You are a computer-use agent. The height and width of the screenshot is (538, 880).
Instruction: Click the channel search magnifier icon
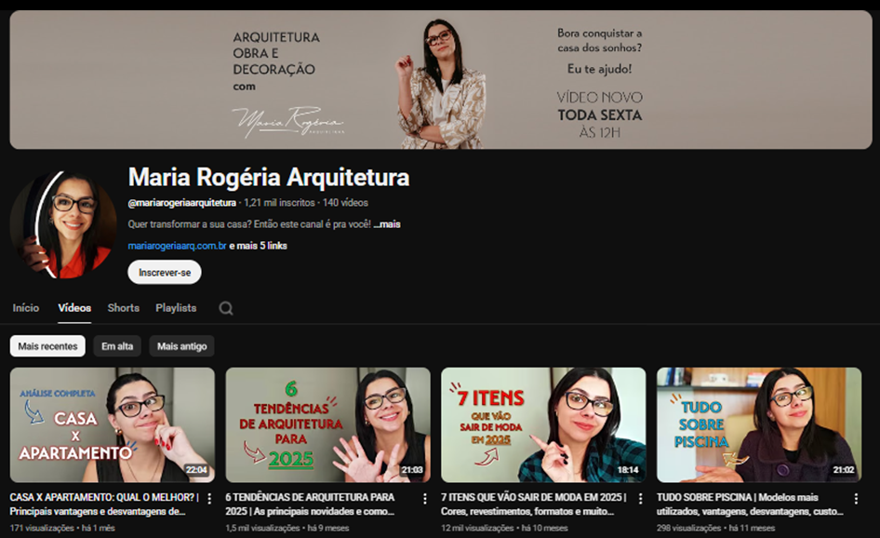(x=226, y=308)
